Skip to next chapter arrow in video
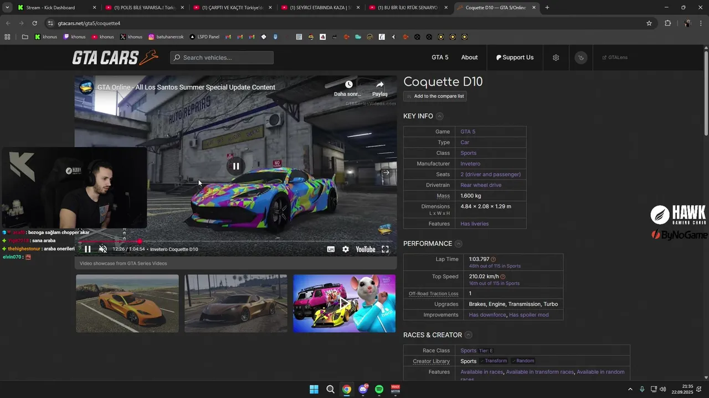This screenshot has height=398, width=709. (x=386, y=172)
